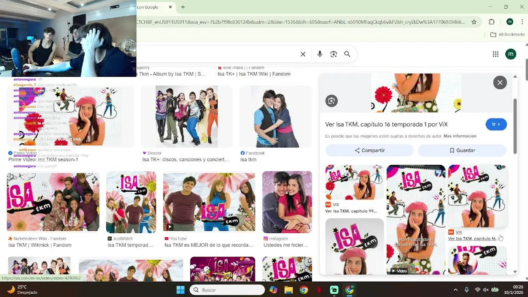Click muted volume tray icon
This screenshot has height=297, width=528.
coord(486,290)
